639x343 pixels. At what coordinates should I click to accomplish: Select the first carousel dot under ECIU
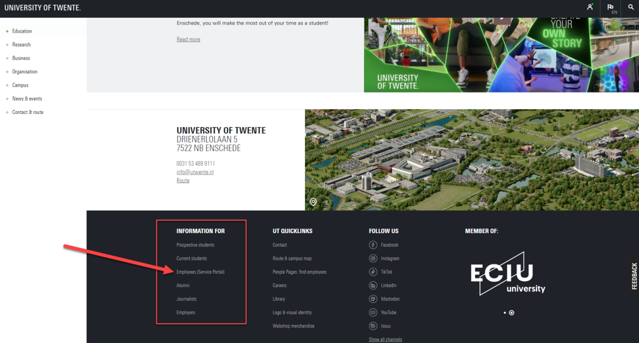click(x=505, y=313)
